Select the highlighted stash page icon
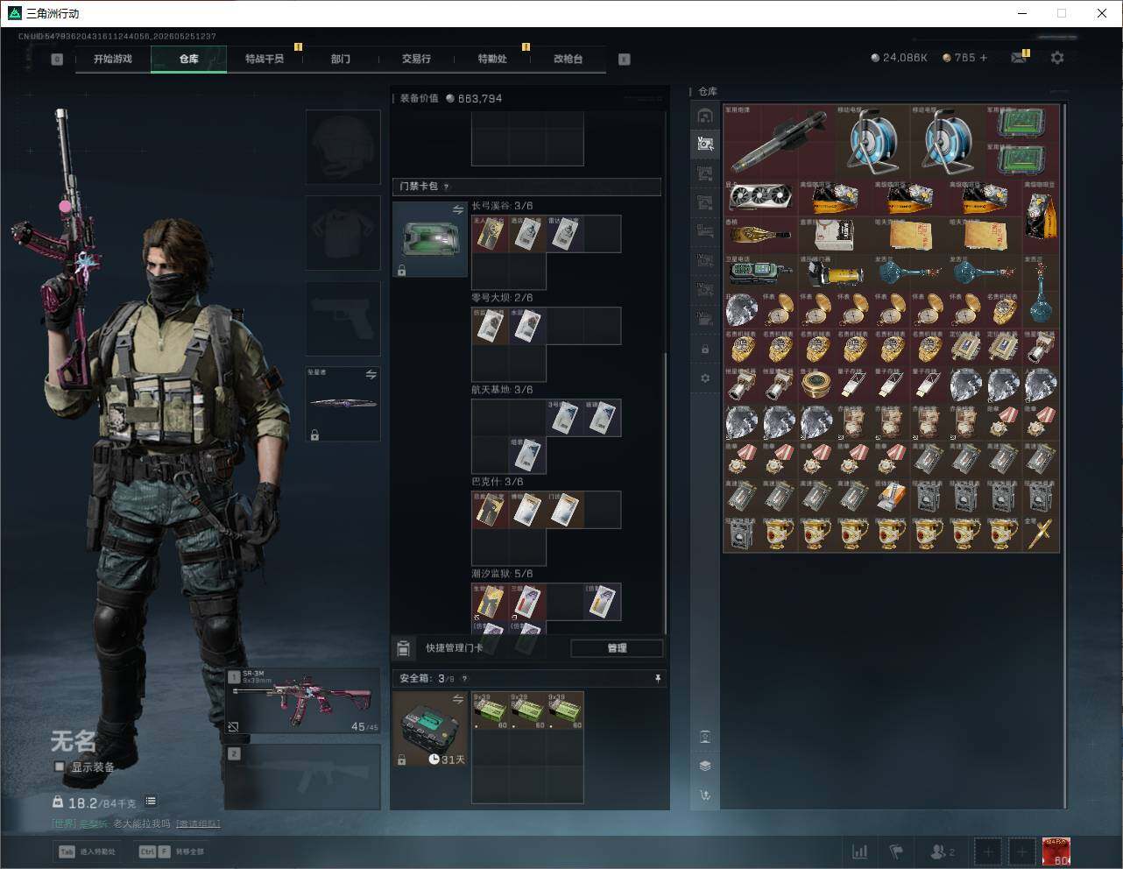1123x869 pixels. click(705, 144)
